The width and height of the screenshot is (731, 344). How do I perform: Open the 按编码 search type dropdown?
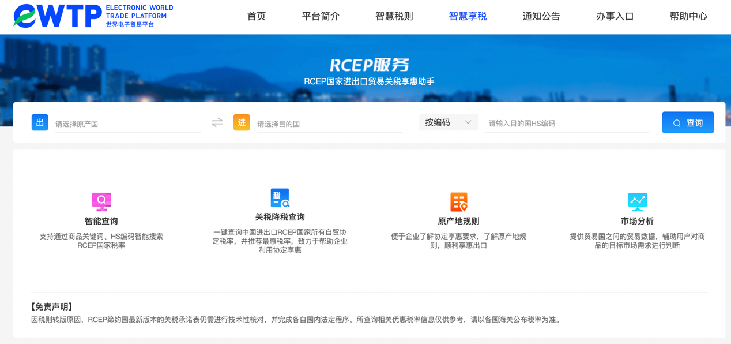[448, 122]
